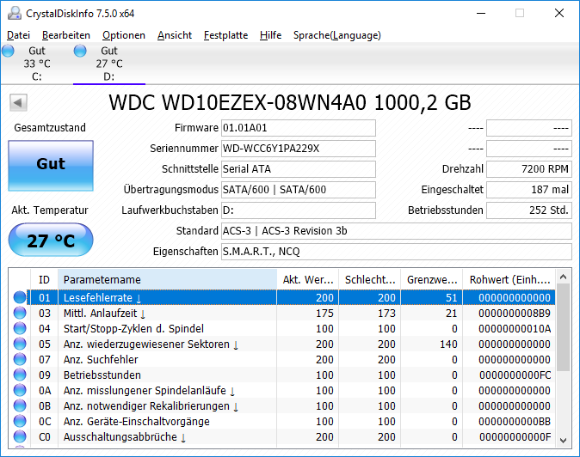Click status orb of Ausschaltungsabbrüche row
This screenshot has width=580, height=457.
pyautogui.click(x=20, y=437)
